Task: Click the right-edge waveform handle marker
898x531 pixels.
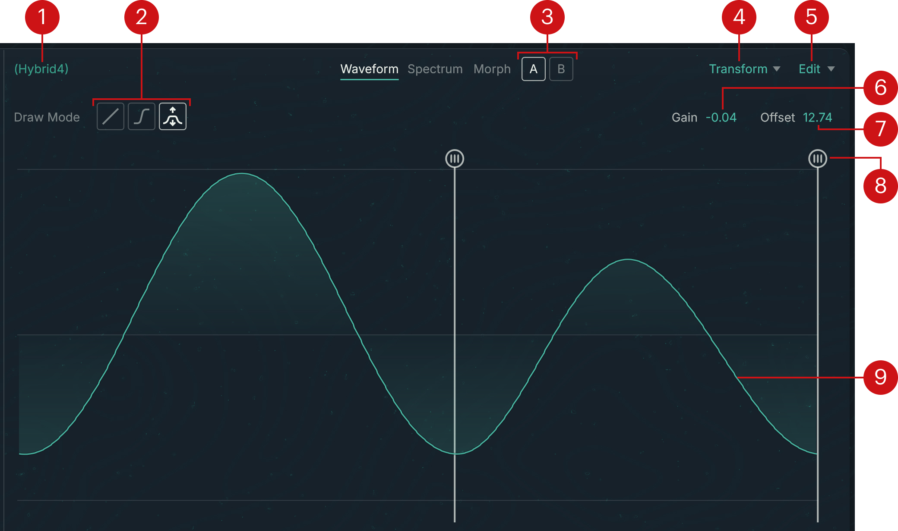Action: pos(818,159)
